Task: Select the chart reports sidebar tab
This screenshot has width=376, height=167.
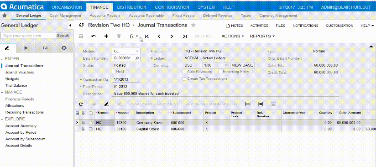Action: click(45, 48)
